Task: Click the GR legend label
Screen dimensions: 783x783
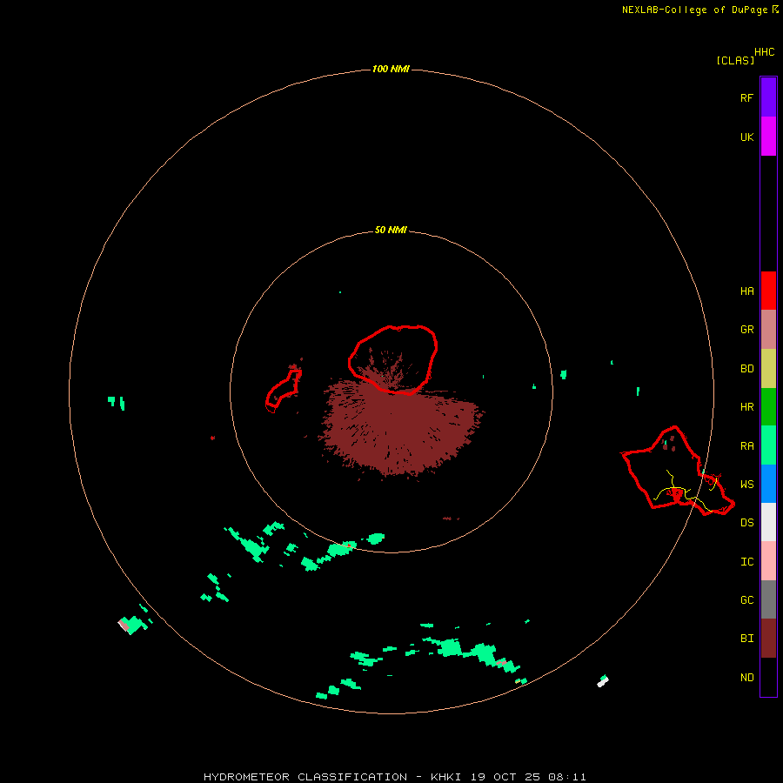Action: (746, 330)
